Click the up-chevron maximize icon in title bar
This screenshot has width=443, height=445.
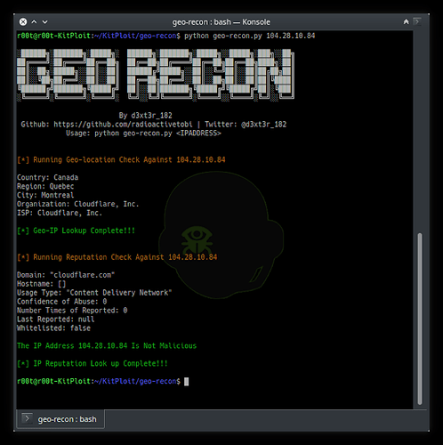[34, 22]
